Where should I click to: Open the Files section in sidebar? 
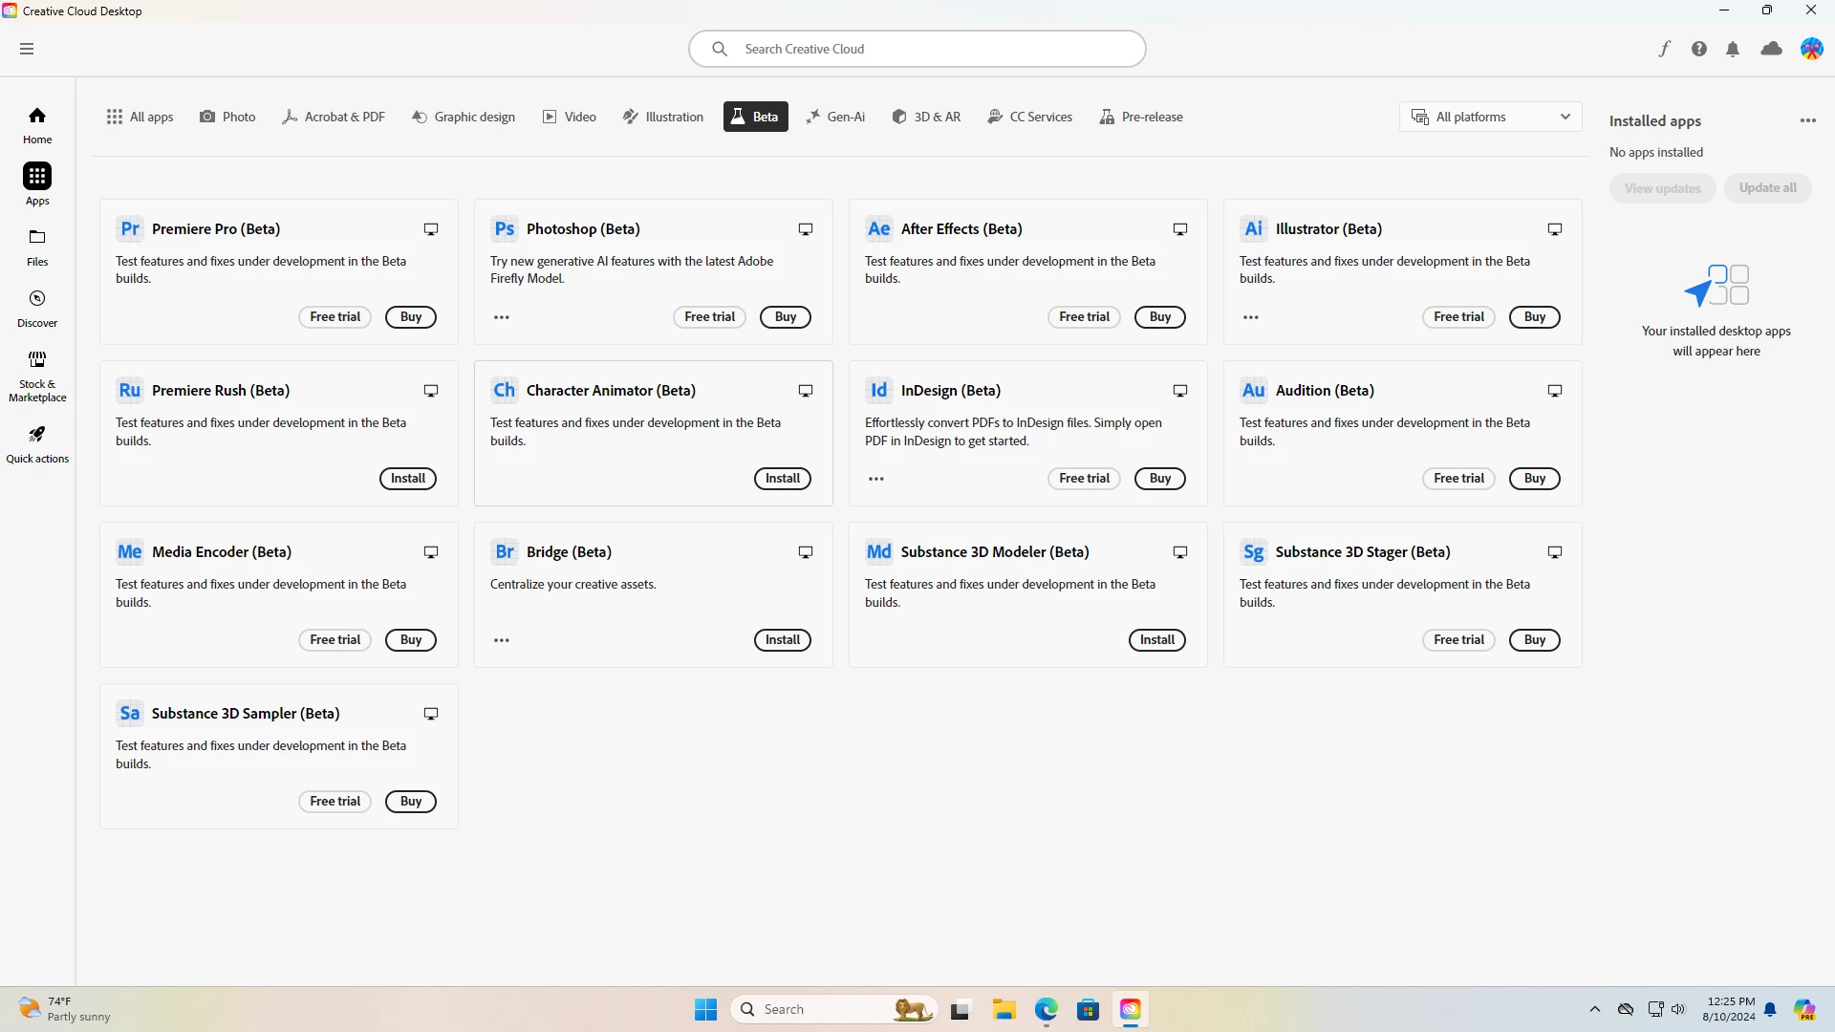[x=37, y=246]
